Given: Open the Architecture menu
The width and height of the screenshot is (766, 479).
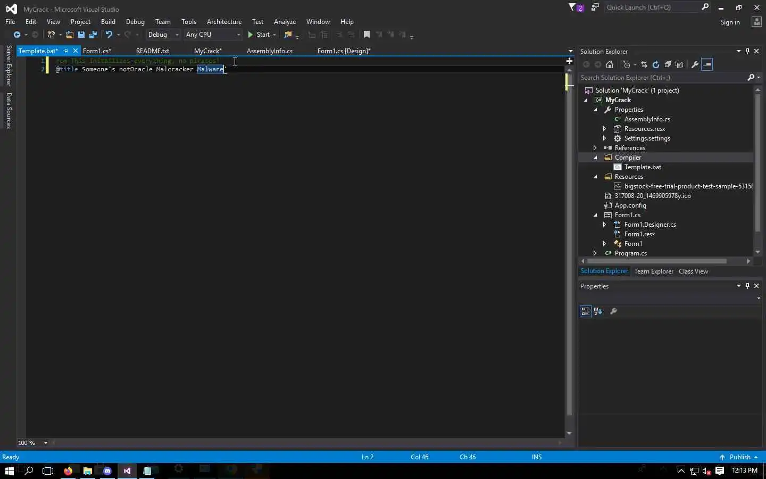Looking at the screenshot, I should click(x=224, y=22).
